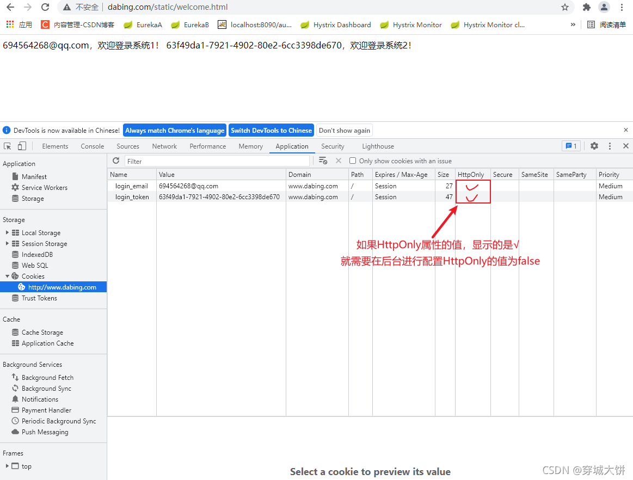Viewport: 633px width, 480px height.
Task: Expand the Session Storage tree node
Action: pyautogui.click(x=7, y=243)
